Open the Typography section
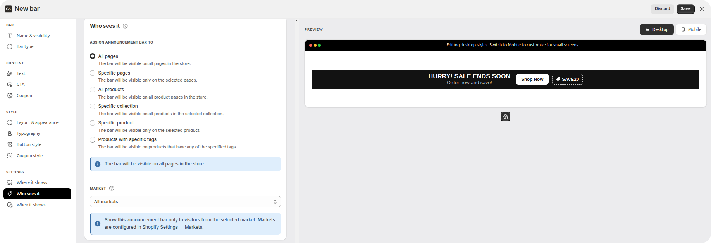711x243 pixels. [x=37, y=133]
